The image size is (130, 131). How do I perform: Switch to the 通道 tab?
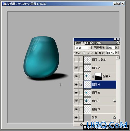[87, 43]
